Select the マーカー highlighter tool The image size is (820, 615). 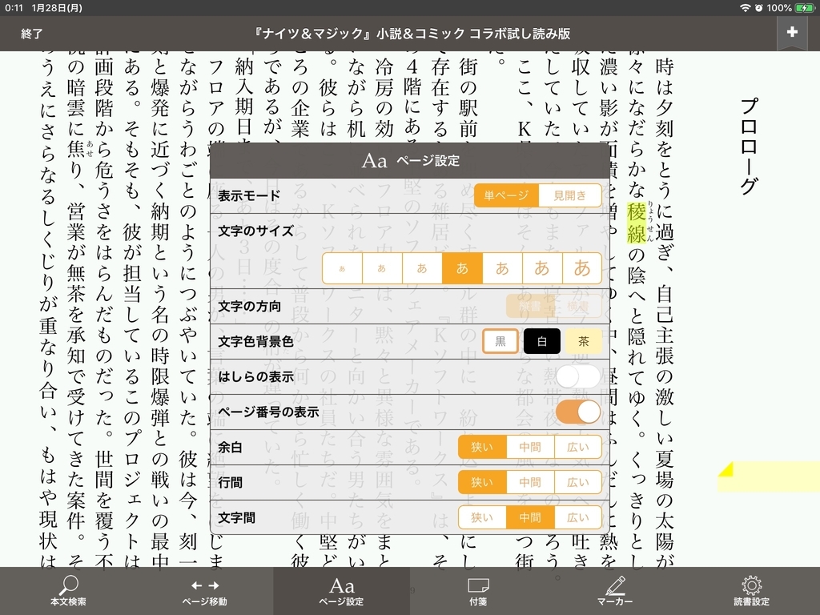coord(614,590)
